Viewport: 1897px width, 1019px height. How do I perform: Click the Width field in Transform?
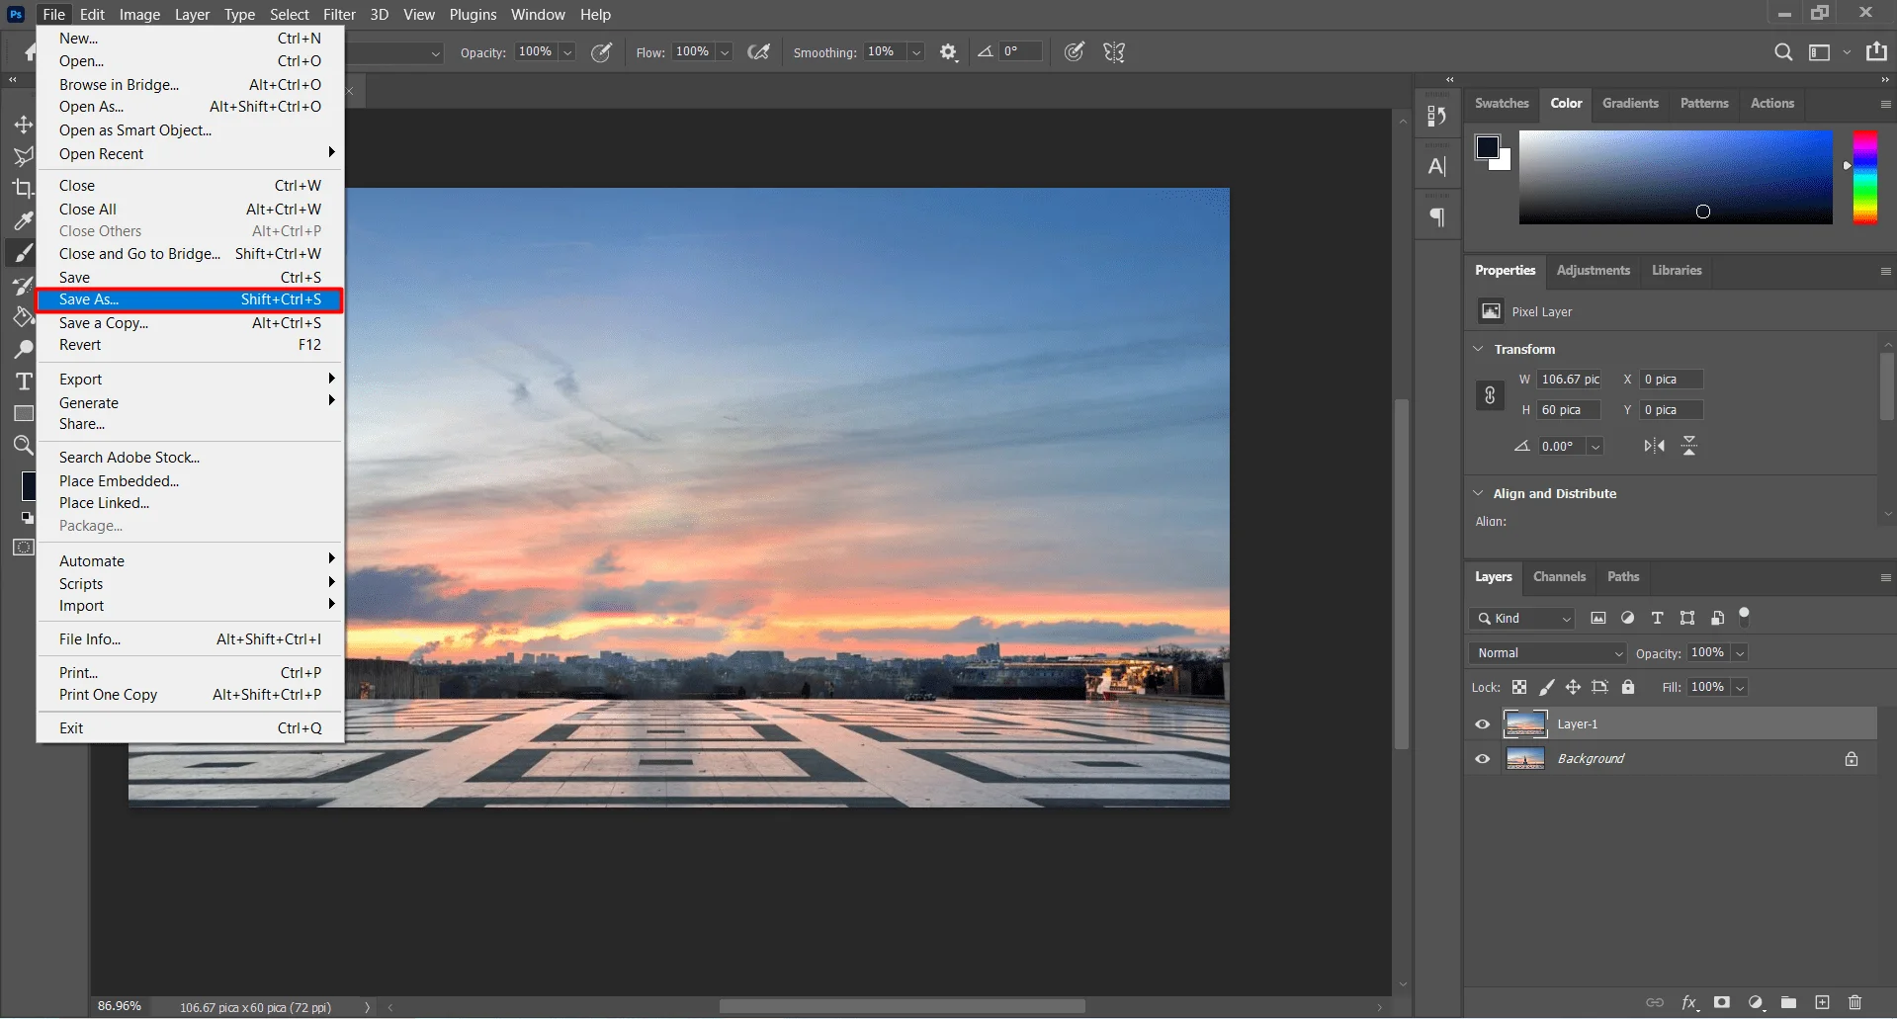tap(1570, 380)
